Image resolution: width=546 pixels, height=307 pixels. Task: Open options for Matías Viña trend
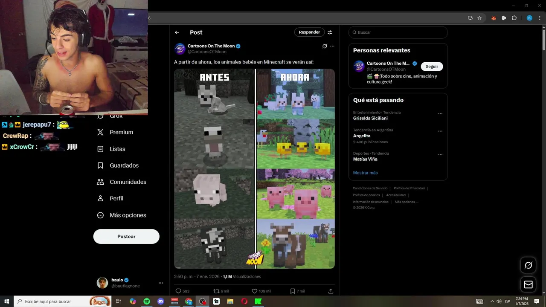pos(440,154)
